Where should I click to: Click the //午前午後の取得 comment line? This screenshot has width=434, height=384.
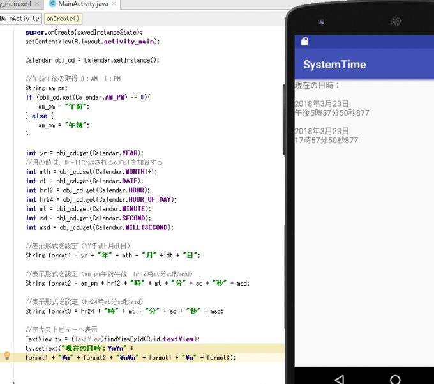[x=73, y=79]
